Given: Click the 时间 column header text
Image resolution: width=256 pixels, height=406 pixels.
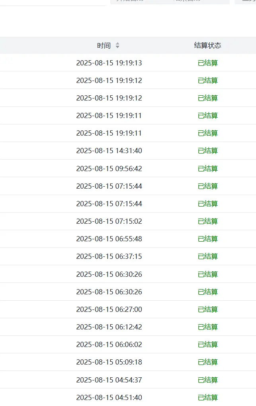Looking at the screenshot, I should click(104, 45).
